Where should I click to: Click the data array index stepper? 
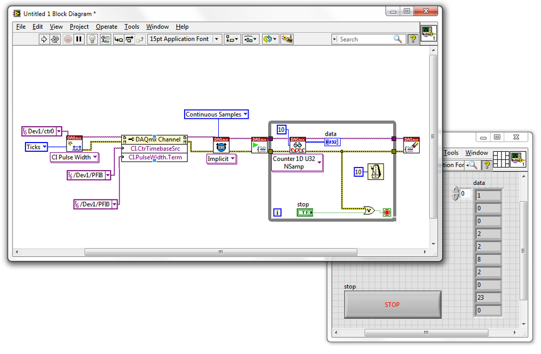[x=455, y=194]
